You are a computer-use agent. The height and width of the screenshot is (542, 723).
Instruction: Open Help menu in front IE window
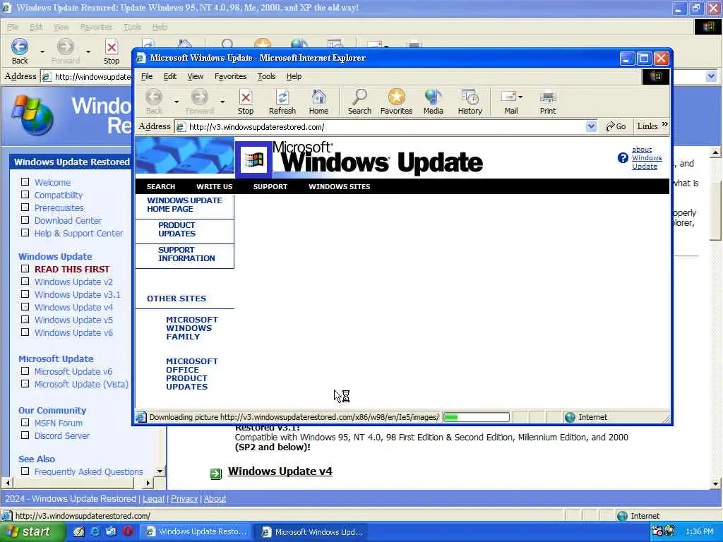click(294, 76)
